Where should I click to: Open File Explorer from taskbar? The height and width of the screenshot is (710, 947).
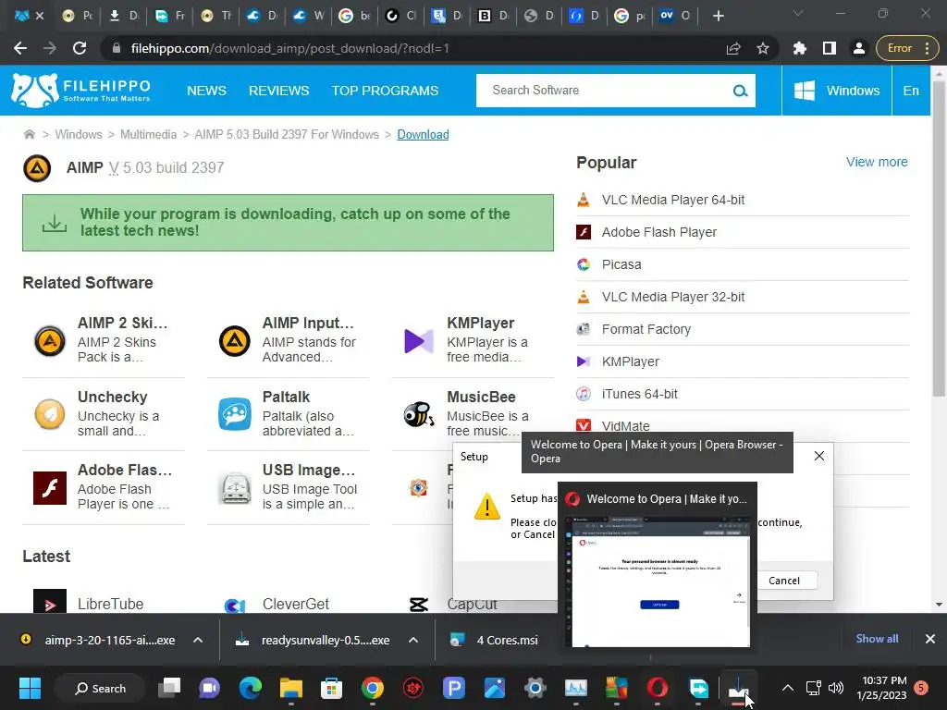pos(290,688)
